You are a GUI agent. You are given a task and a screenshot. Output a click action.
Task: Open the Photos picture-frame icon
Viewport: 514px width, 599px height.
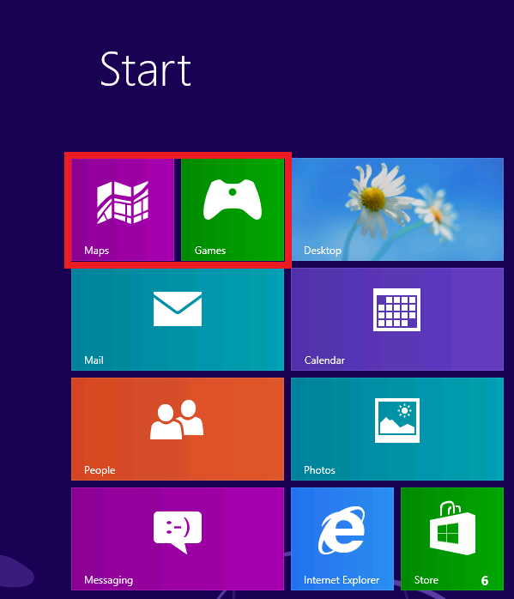coord(397,421)
